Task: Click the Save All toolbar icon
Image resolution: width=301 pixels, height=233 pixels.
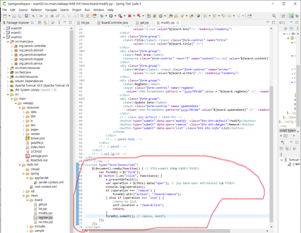Action: coord(20,16)
